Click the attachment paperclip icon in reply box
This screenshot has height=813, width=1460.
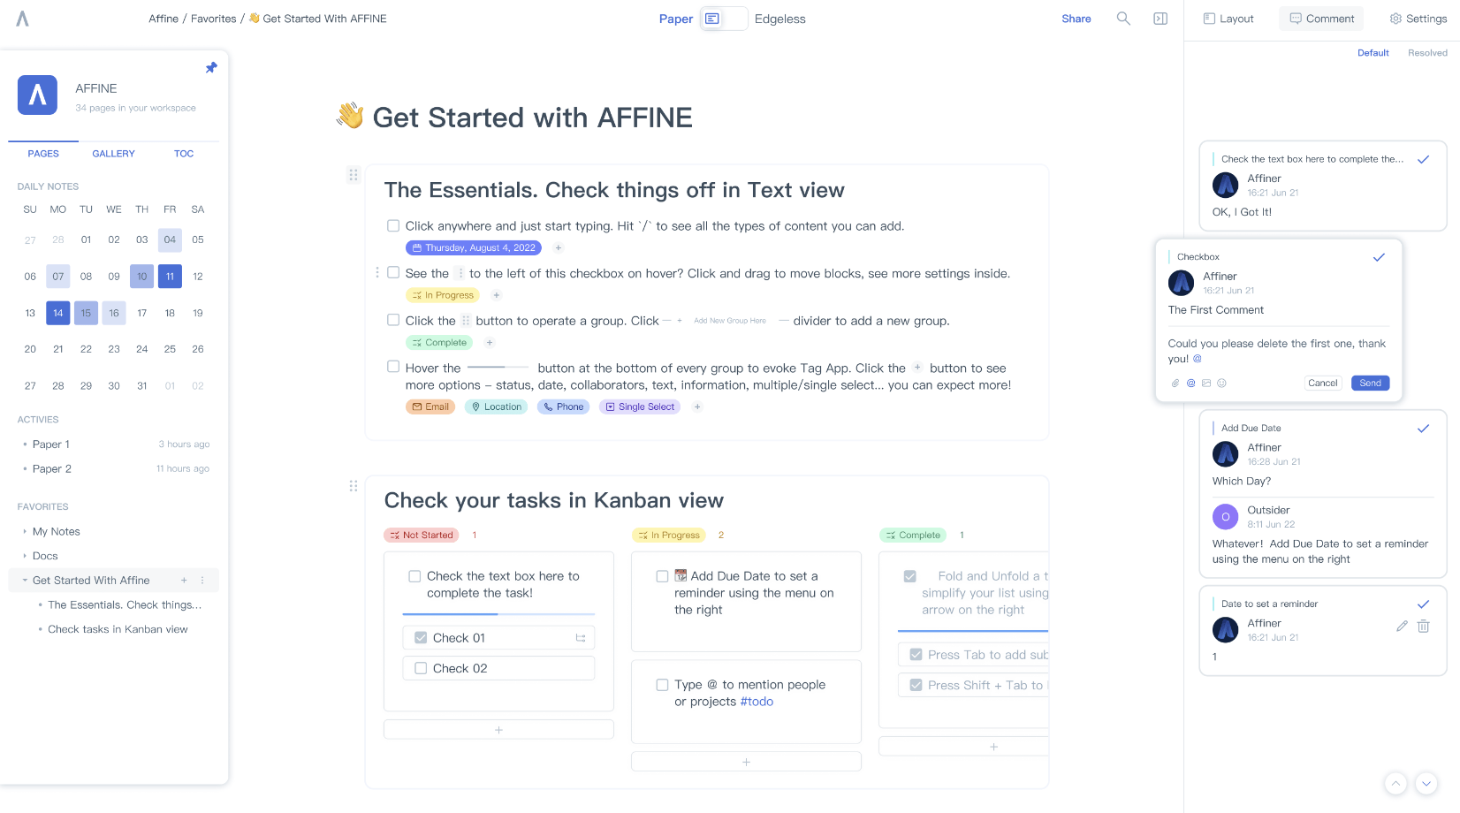[1175, 384]
